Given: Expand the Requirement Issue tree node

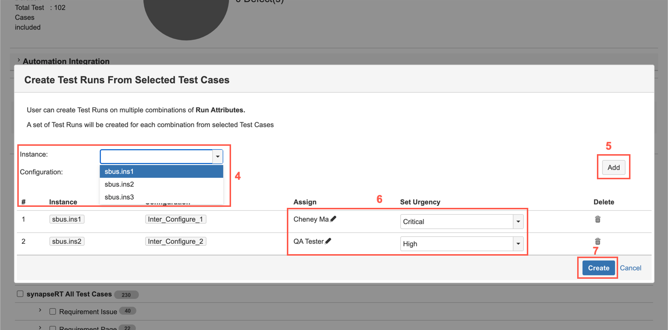Looking at the screenshot, I should (x=40, y=311).
